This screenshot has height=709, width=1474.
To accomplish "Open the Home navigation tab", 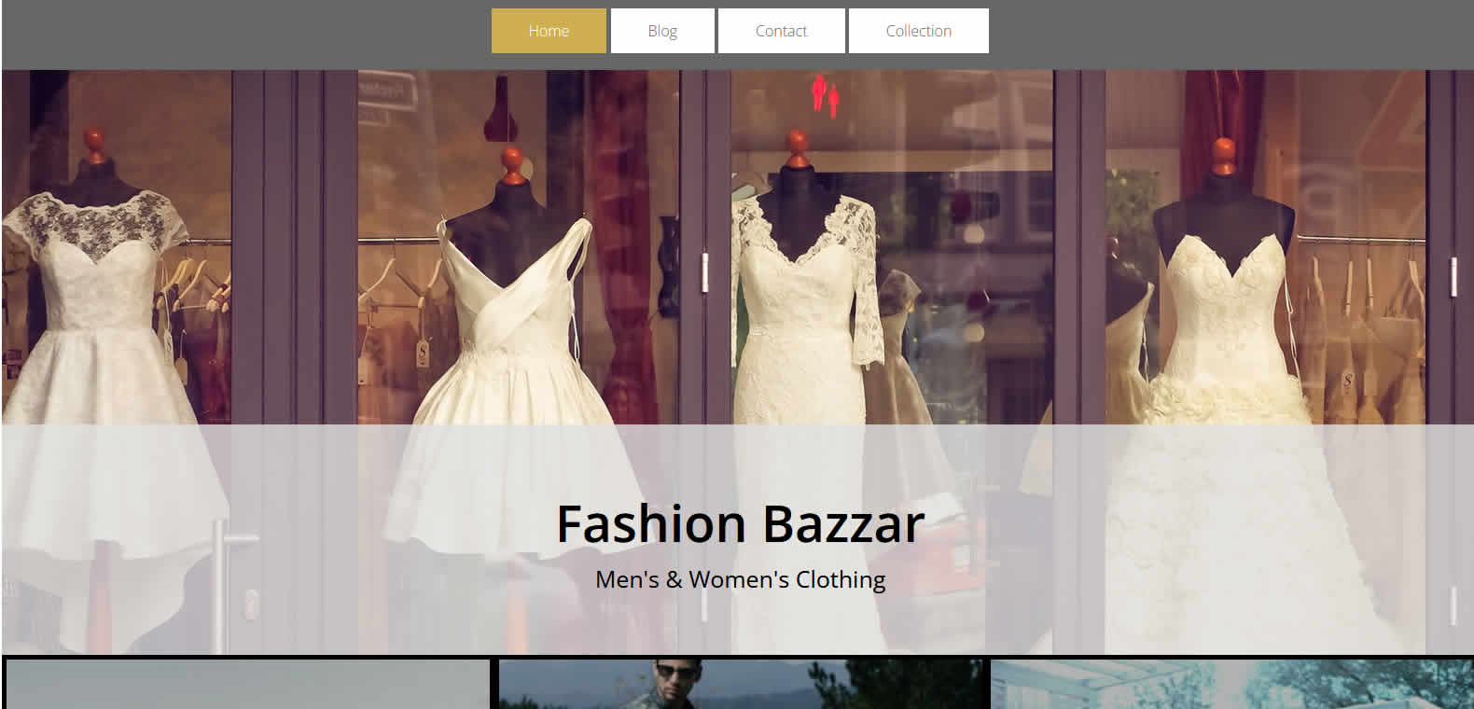I will [x=549, y=31].
